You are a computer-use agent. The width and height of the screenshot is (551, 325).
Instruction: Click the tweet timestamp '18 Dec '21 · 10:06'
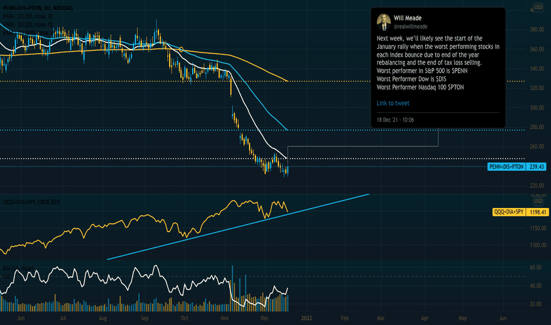[395, 120]
